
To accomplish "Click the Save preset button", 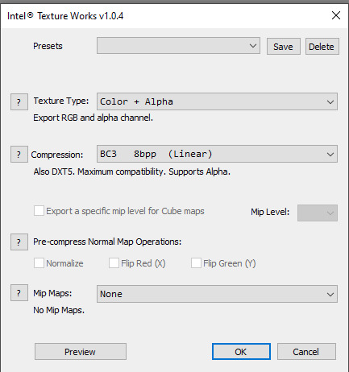I will tap(284, 47).
